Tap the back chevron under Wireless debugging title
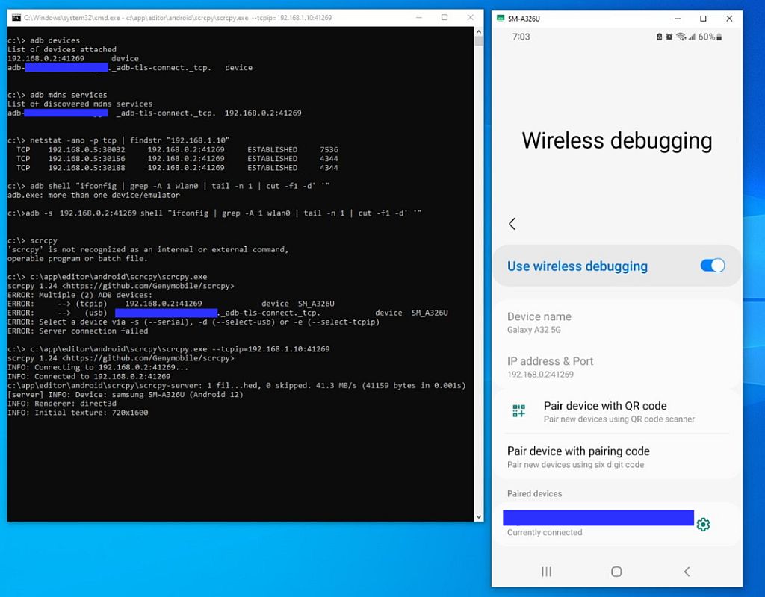This screenshot has height=597, width=765. pos(512,224)
